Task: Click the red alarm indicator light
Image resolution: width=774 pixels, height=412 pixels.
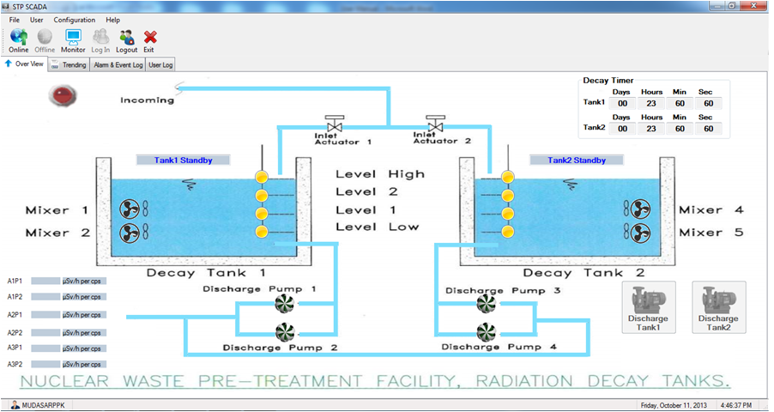Action: click(61, 94)
